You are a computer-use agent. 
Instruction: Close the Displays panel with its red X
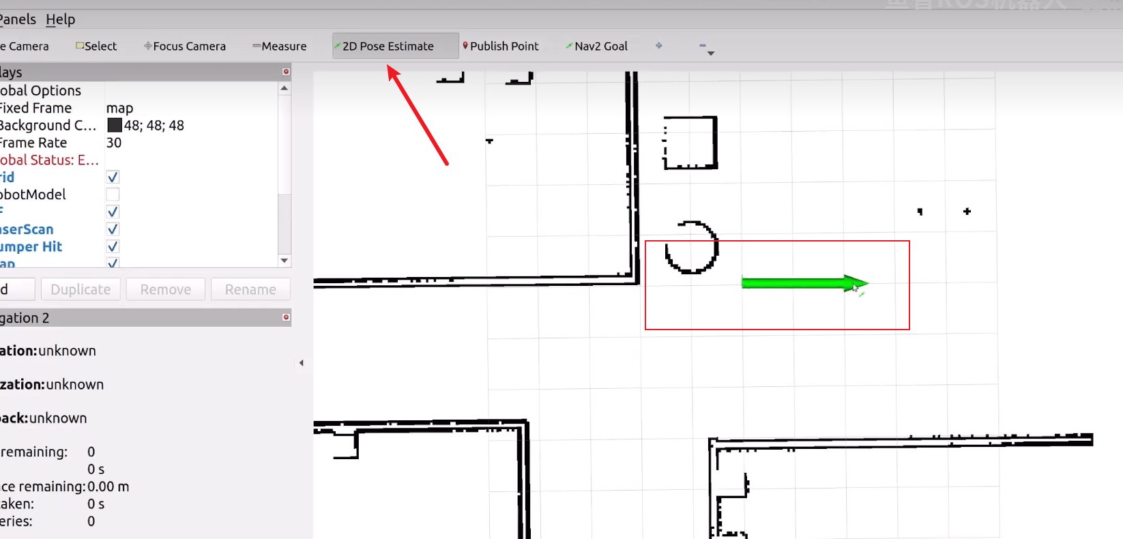point(286,72)
